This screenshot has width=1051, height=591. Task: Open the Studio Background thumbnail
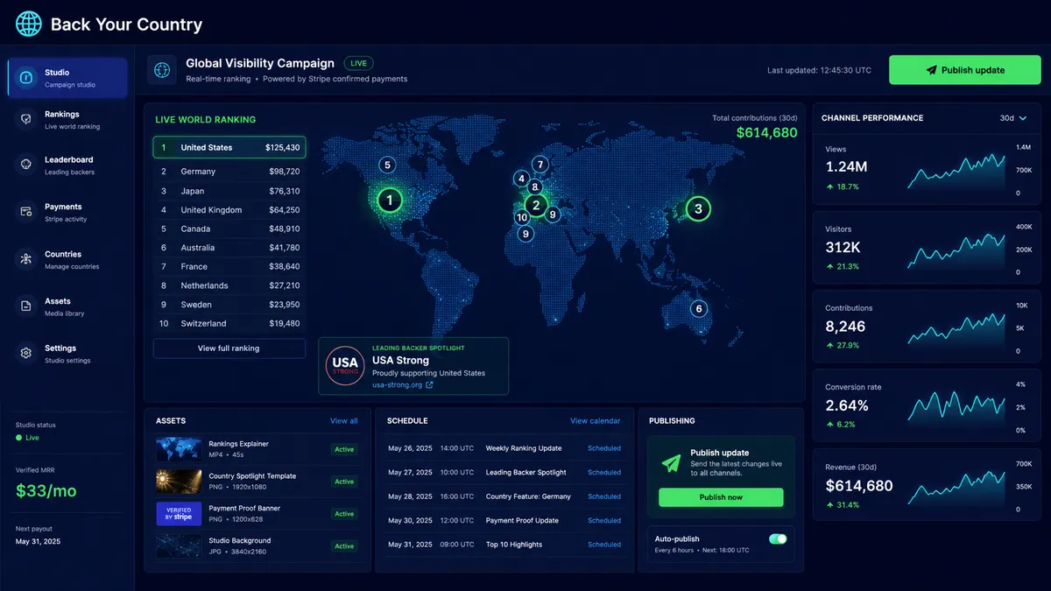(x=179, y=546)
